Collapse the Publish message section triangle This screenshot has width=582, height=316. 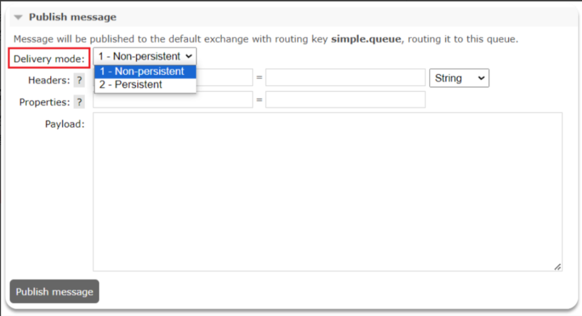tap(18, 18)
